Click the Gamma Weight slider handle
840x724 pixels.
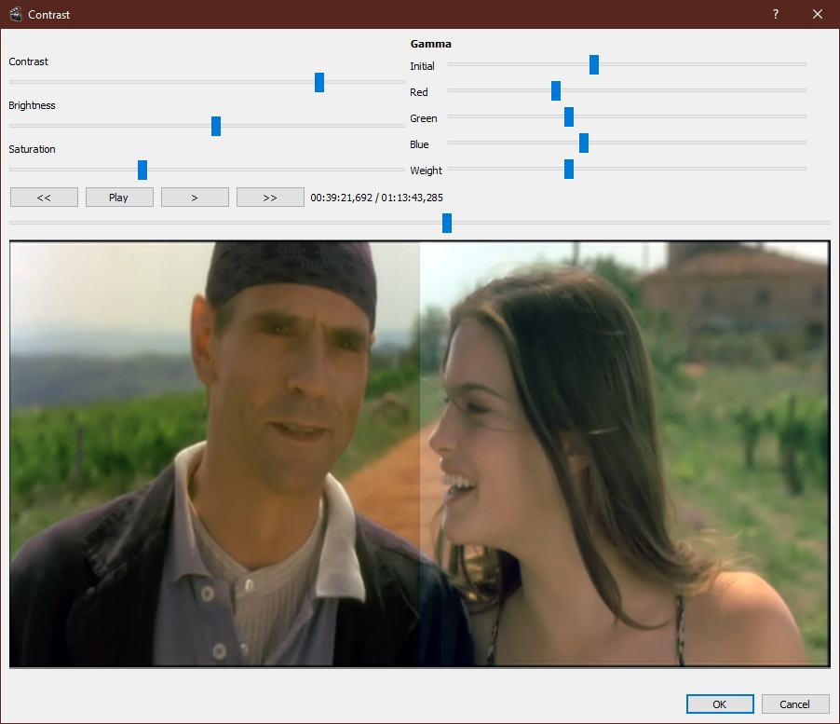[569, 170]
